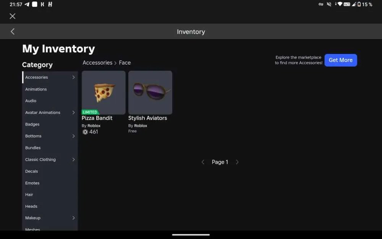Image resolution: width=382 pixels, height=239 pixels.
Task: Expand Bottoms category chevron
Action: tap(74, 136)
